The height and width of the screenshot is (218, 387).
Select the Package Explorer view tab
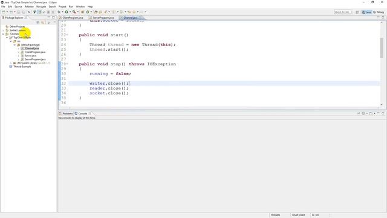point(14,18)
